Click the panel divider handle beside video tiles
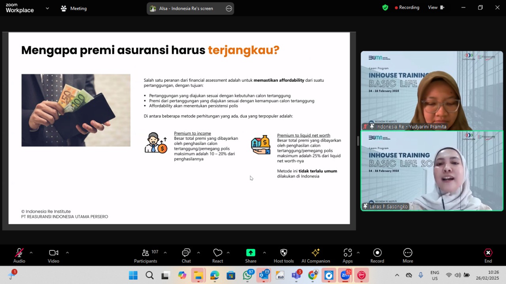The image size is (506, 284). point(358,141)
